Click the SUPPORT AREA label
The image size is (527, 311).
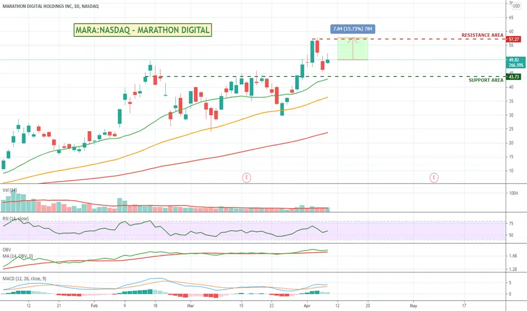click(486, 80)
